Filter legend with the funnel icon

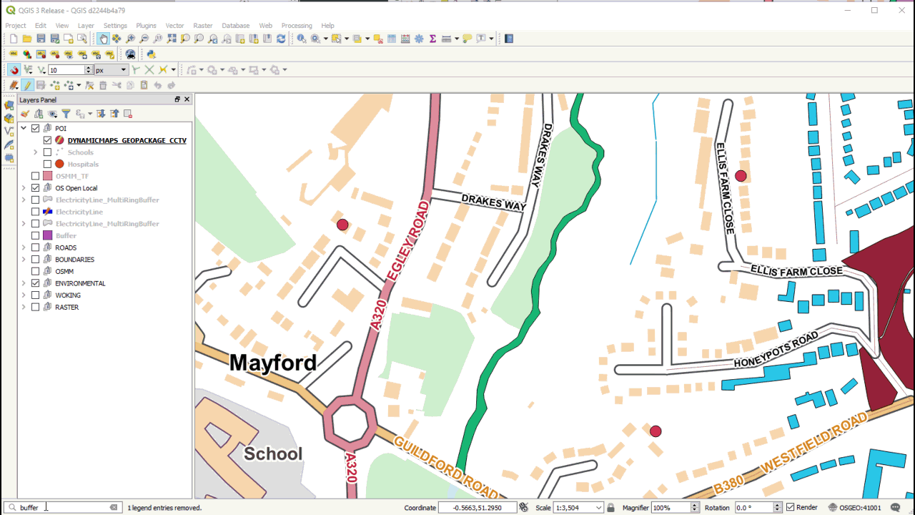pyautogui.click(x=66, y=114)
